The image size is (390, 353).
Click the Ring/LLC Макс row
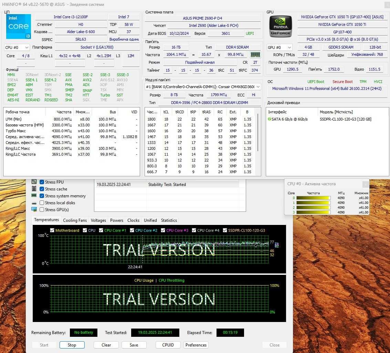(72, 148)
